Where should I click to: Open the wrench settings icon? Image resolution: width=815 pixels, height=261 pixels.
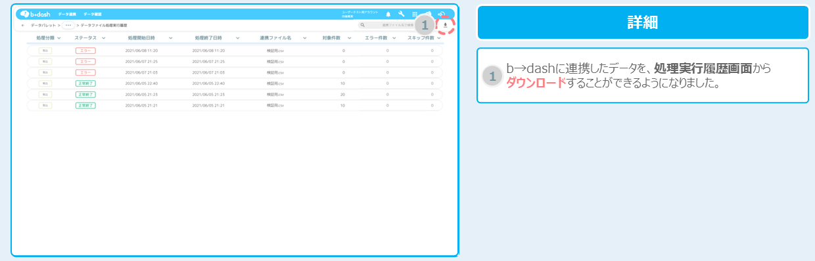402,14
